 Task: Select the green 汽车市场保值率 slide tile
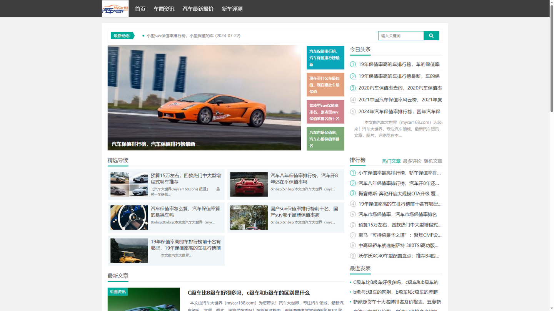coord(325,139)
